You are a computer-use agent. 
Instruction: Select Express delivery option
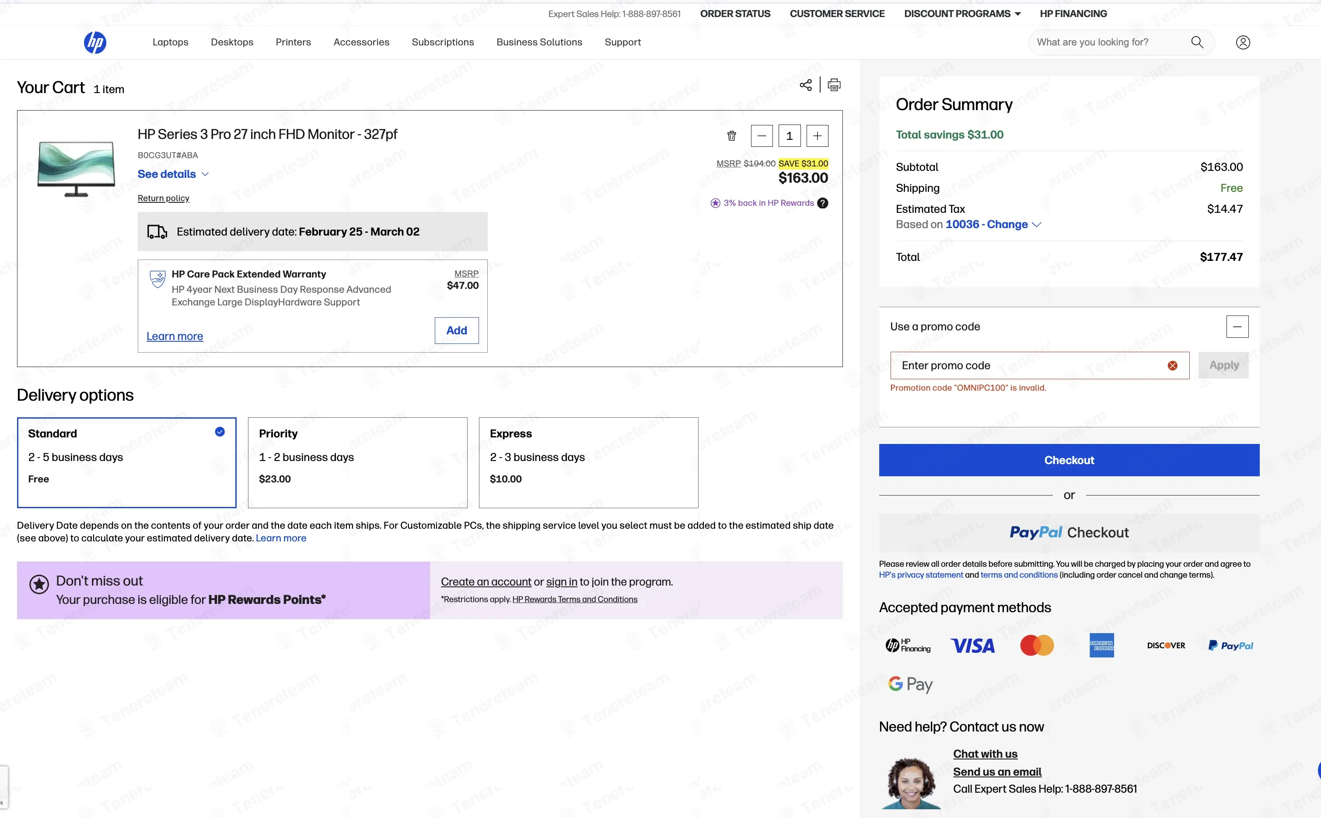[x=588, y=462]
